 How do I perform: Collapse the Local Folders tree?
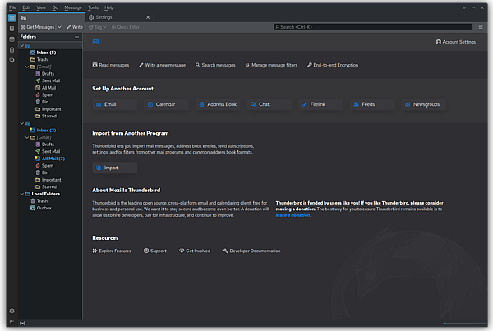tap(21, 193)
